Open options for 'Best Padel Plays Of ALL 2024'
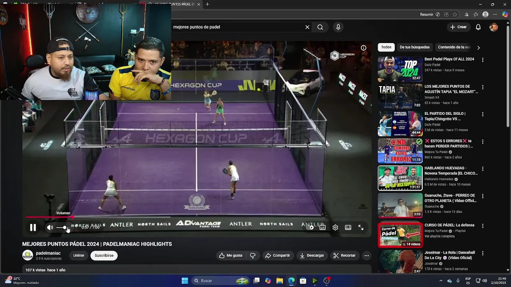 483,60
